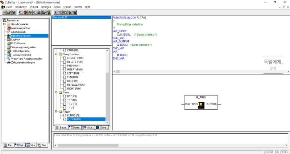Open the Extras menu

(x=57, y=7)
